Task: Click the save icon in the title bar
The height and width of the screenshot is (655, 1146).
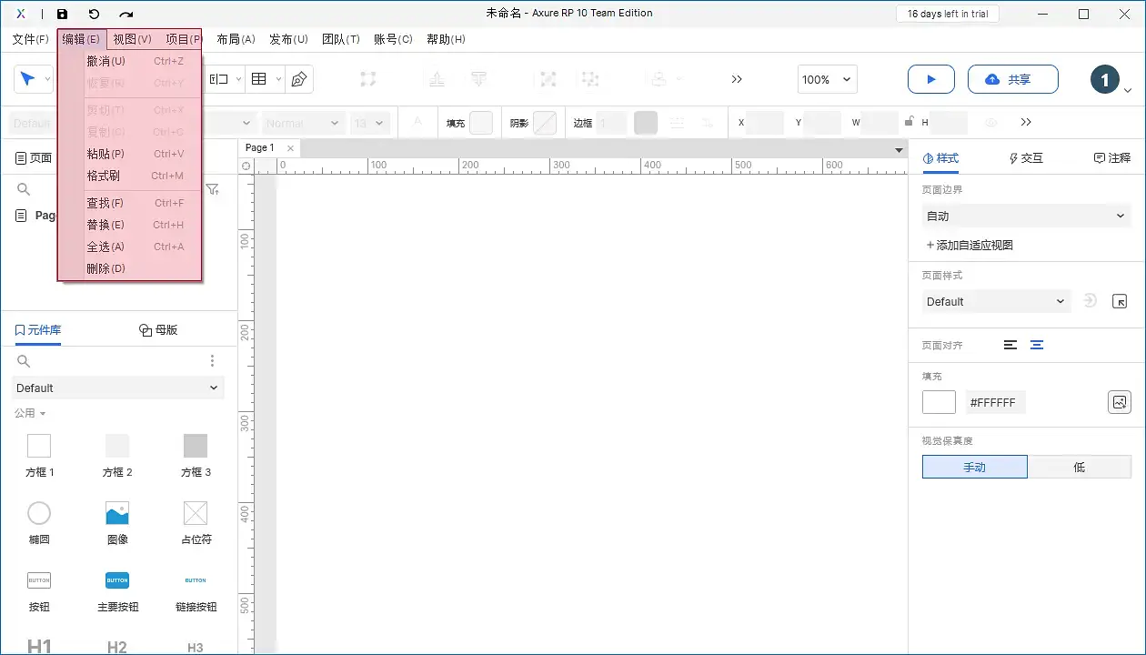Action: point(62,14)
